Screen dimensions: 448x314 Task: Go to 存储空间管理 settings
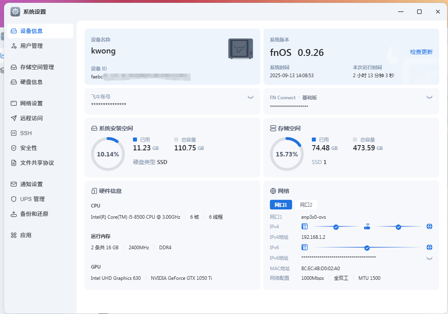pyautogui.click(x=37, y=67)
